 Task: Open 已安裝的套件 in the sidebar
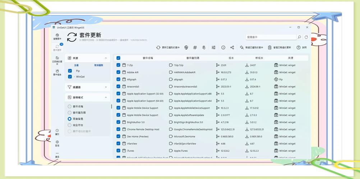pyautogui.click(x=57, y=60)
